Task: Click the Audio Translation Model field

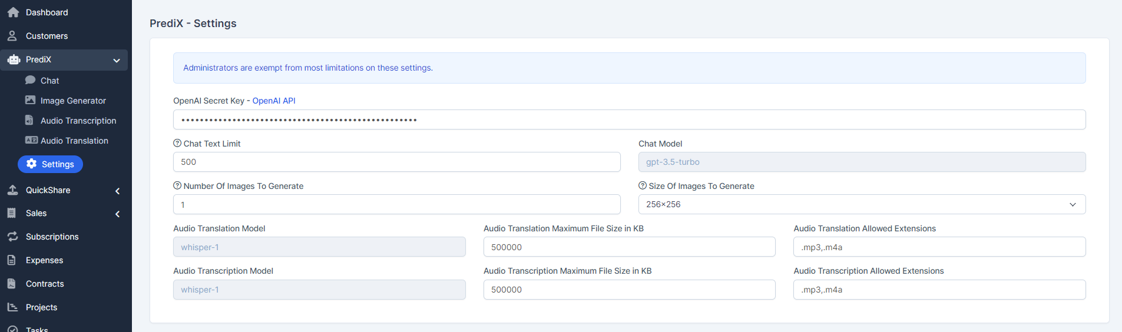Action: click(x=319, y=247)
